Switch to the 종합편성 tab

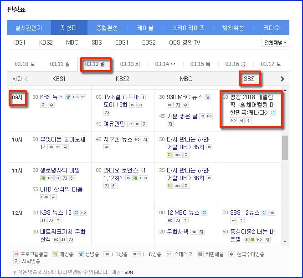pos(107,28)
